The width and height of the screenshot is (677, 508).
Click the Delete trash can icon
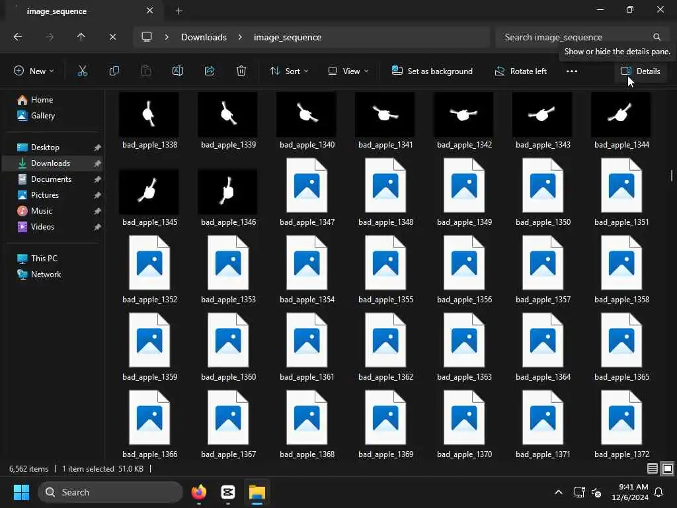[x=241, y=71]
